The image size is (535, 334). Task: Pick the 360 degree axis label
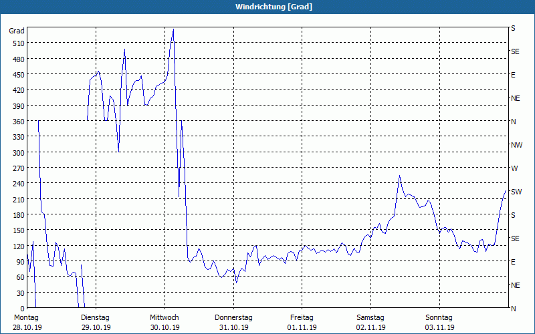(x=19, y=122)
